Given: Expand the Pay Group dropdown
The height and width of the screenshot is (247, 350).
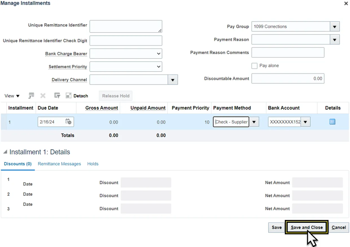Looking at the screenshot, I should point(334,27).
